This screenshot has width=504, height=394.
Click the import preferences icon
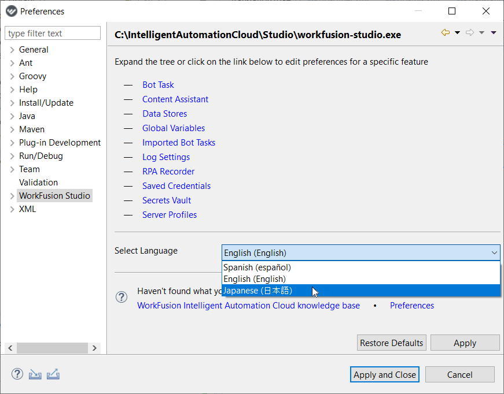click(x=35, y=374)
